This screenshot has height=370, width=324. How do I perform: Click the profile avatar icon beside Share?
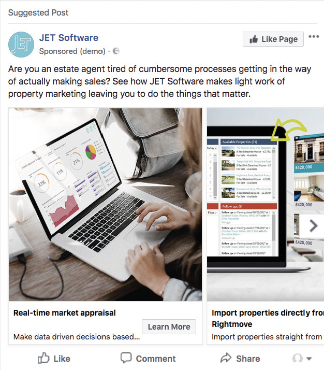coord(298,358)
